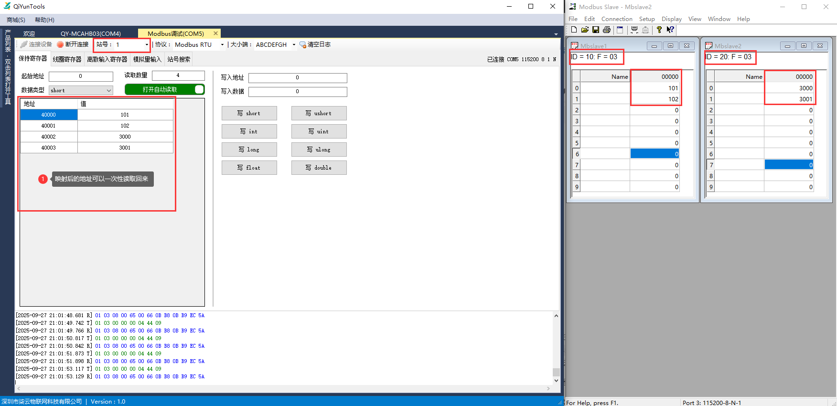
Task: Click the 写 ushort button
Action: click(319, 113)
